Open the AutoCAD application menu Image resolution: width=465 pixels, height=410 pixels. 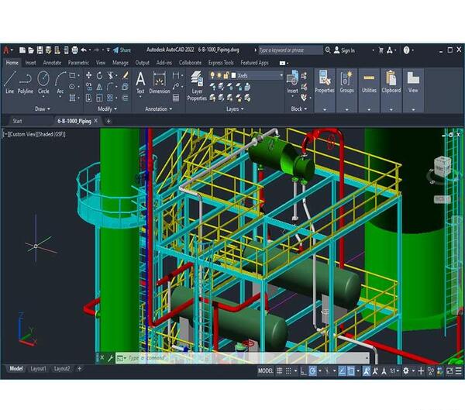pyautogui.click(x=8, y=50)
